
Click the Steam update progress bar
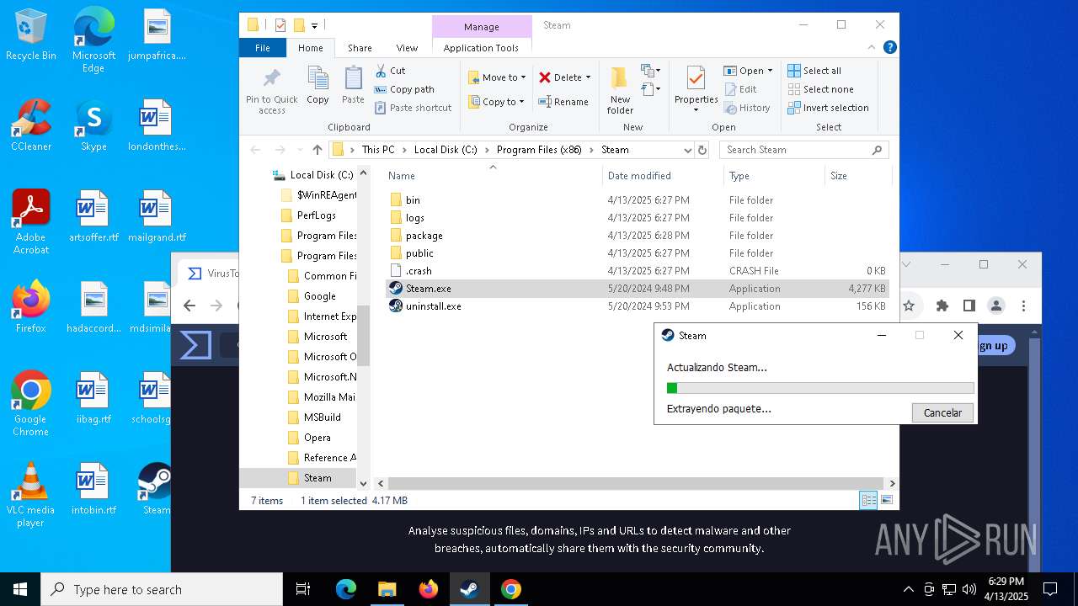[x=820, y=388]
